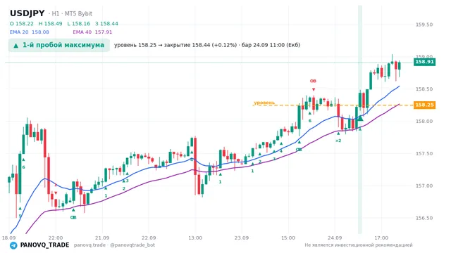The image size is (451, 253).
Task: Click the 158.50 price axis label
Action: point(424,89)
